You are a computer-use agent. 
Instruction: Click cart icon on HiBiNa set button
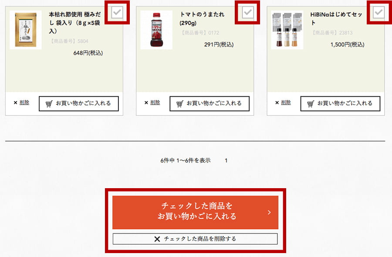311,104
